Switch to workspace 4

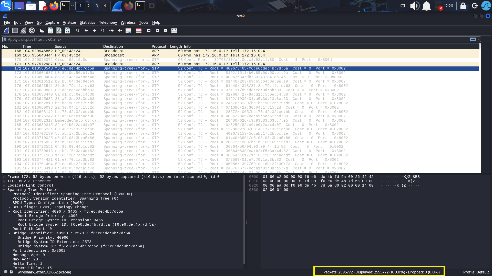click(x=105, y=6)
